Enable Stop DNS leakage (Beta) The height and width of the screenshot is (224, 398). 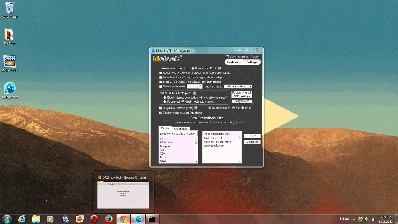click(x=160, y=108)
